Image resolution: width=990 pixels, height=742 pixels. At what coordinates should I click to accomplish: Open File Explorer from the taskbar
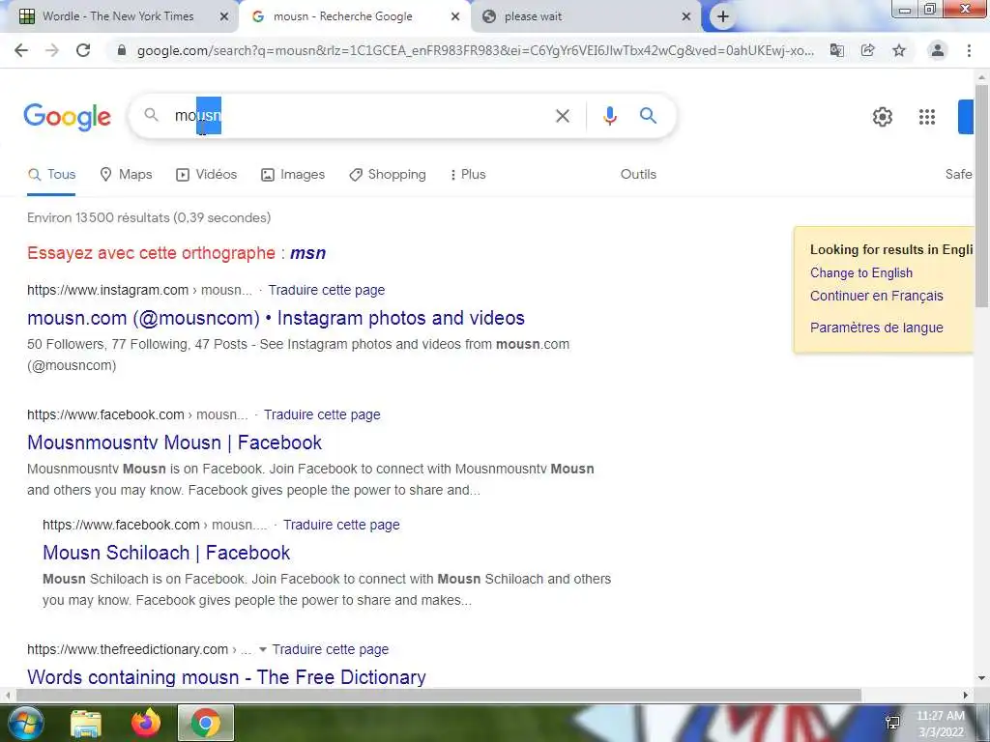[x=86, y=724]
